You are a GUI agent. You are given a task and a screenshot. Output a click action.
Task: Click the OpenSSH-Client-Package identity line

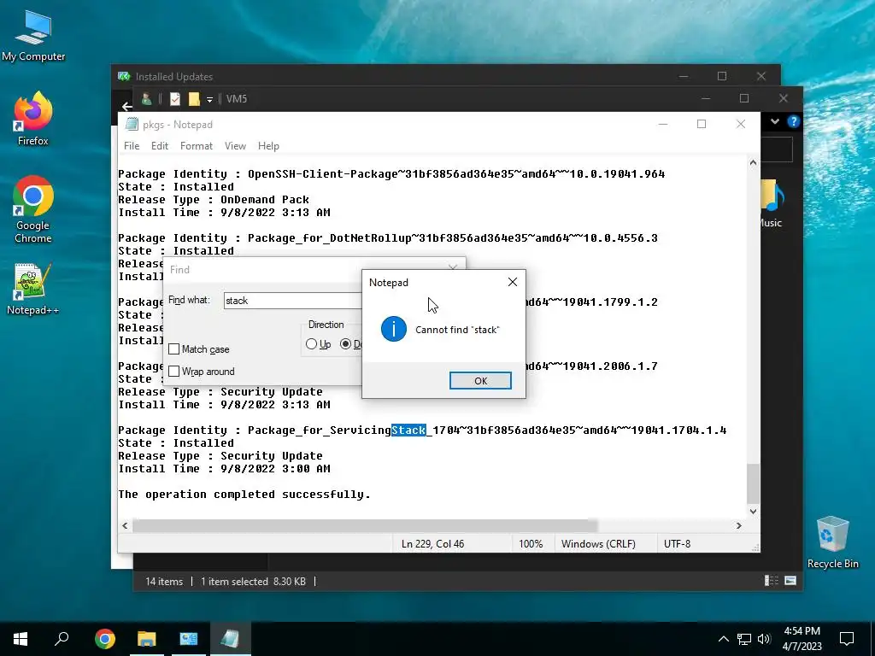pyautogui.click(x=391, y=174)
